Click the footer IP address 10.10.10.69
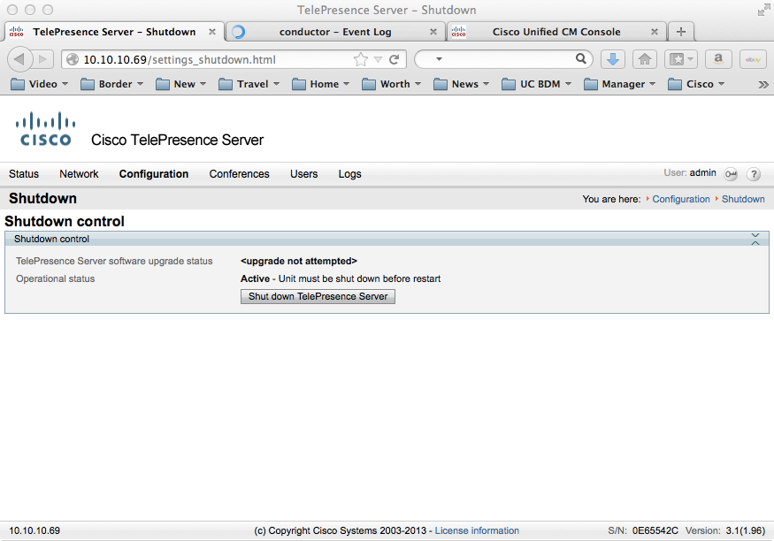Image resolution: width=774 pixels, height=541 pixels. pos(34,530)
